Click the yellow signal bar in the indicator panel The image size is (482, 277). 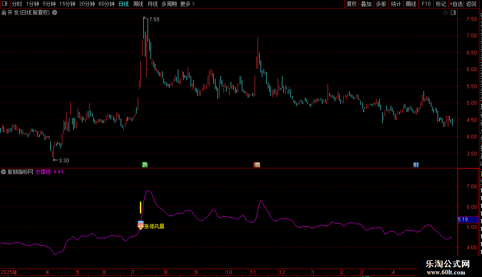tap(140, 207)
